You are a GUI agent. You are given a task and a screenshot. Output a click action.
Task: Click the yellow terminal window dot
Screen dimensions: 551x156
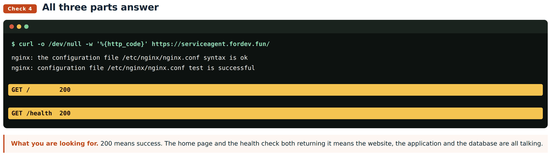click(19, 26)
